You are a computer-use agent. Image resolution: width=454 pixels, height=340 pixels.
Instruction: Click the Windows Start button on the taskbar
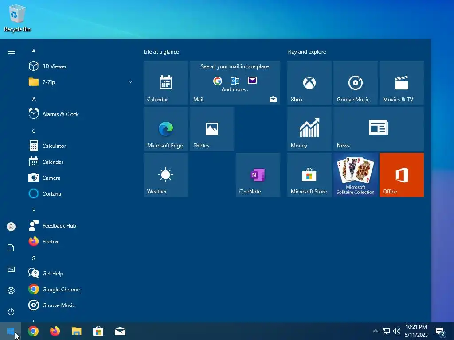tap(11, 331)
